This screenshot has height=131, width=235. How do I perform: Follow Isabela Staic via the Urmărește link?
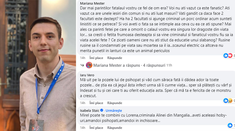pos(114,111)
